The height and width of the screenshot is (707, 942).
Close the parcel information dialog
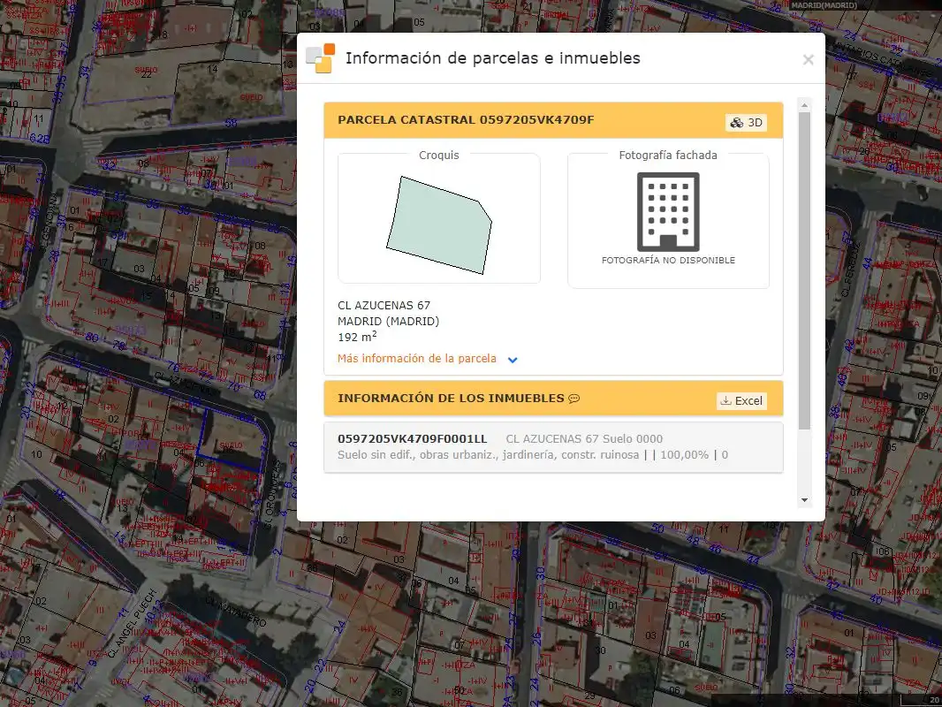tap(808, 59)
